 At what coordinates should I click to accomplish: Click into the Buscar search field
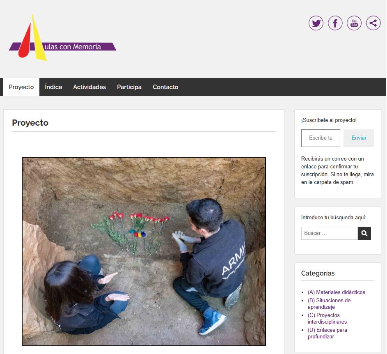tap(329, 233)
